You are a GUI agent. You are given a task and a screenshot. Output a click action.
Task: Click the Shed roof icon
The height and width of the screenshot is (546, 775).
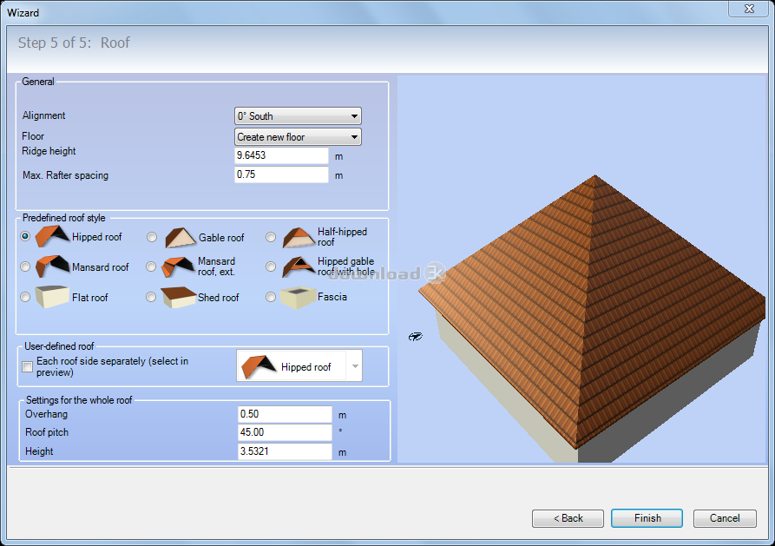point(180,297)
